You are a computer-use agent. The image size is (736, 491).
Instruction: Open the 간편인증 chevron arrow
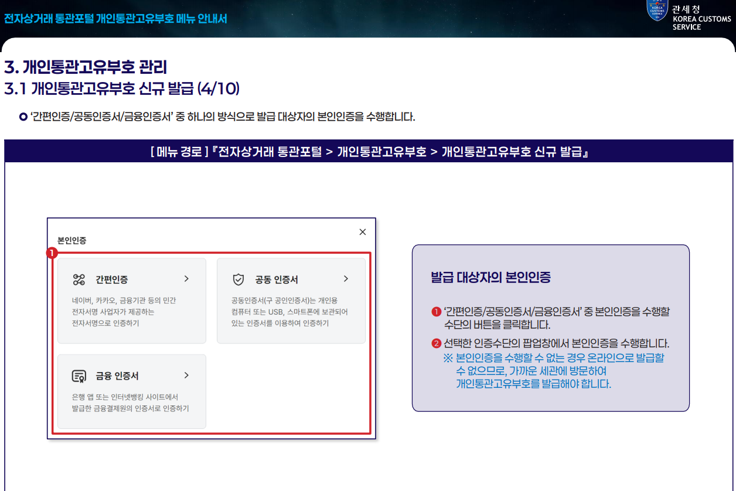[186, 279]
